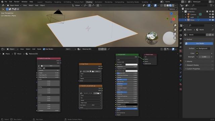Open the node editor Node menu

pos(39,49)
